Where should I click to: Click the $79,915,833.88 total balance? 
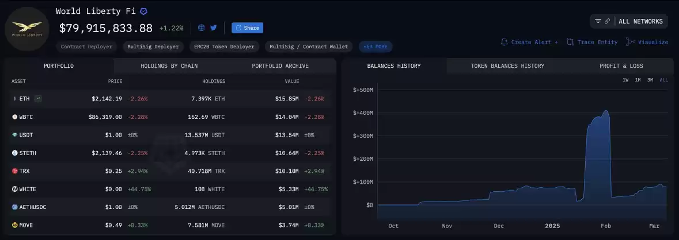click(x=105, y=28)
